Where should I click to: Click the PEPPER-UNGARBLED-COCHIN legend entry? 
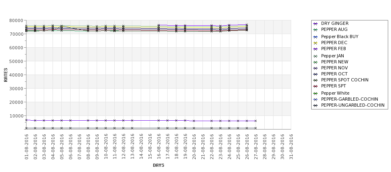point(349,105)
